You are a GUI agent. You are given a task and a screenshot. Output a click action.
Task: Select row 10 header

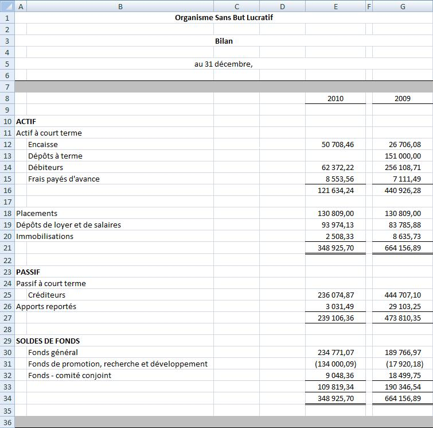click(x=7, y=121)
